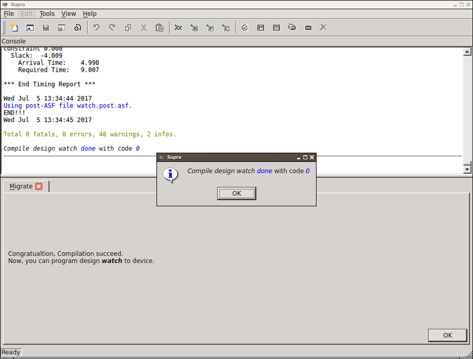Click the console scrollbar down arrow
473x359 pixels.
tap(467, 169)
